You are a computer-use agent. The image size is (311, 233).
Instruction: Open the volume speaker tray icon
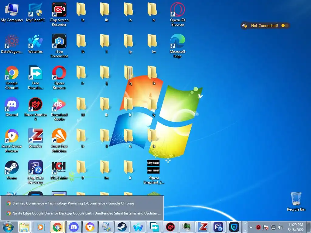[280, 227]
